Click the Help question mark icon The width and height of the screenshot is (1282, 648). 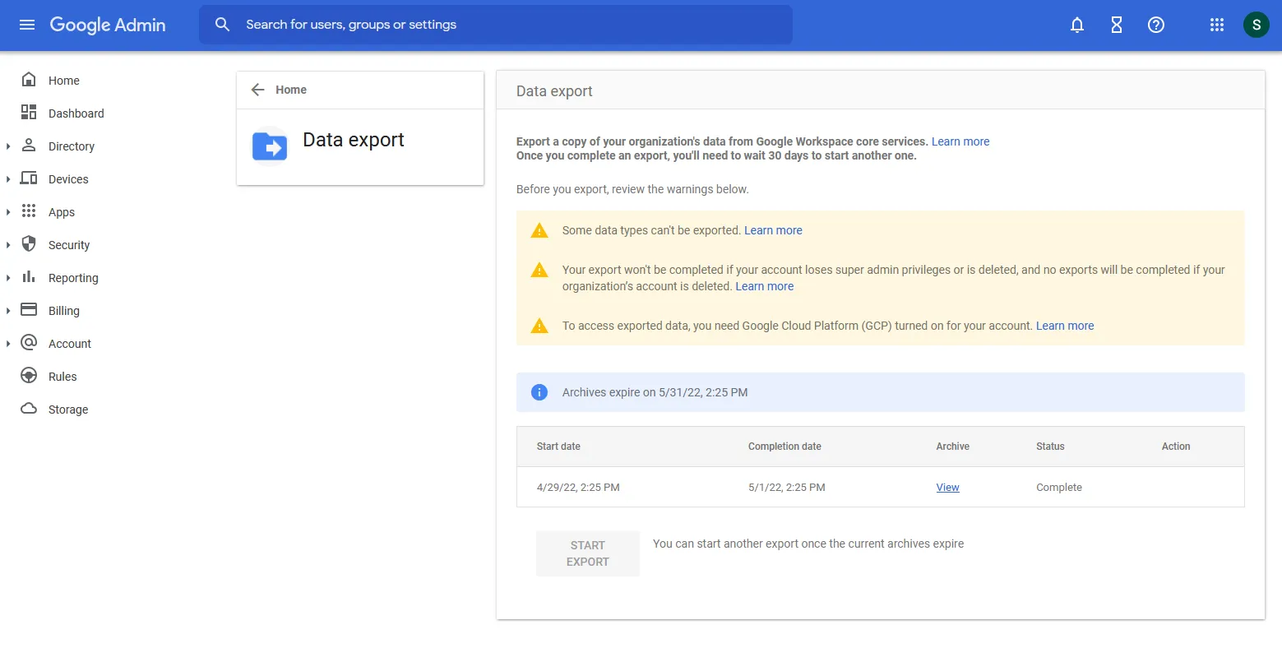pyautogui.click(x=1155, y=25)
